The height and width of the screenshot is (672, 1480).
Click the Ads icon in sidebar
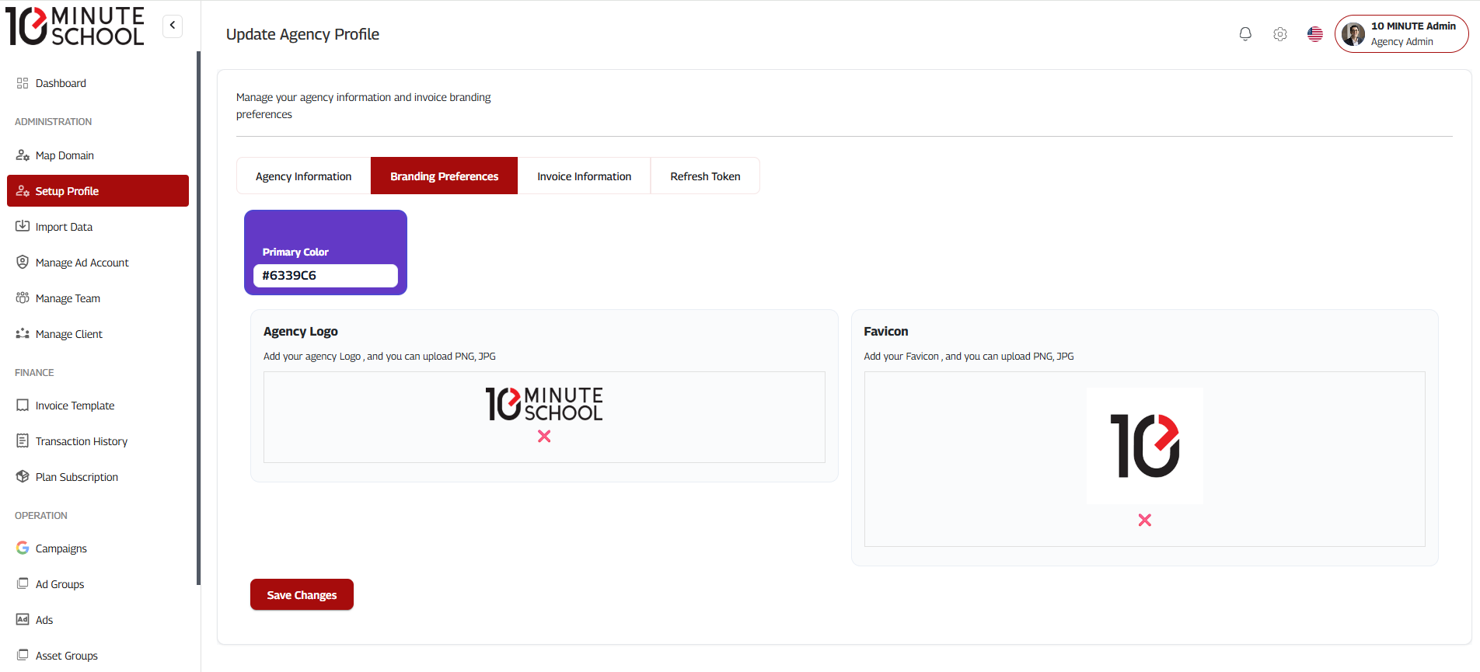coord(23,619)
